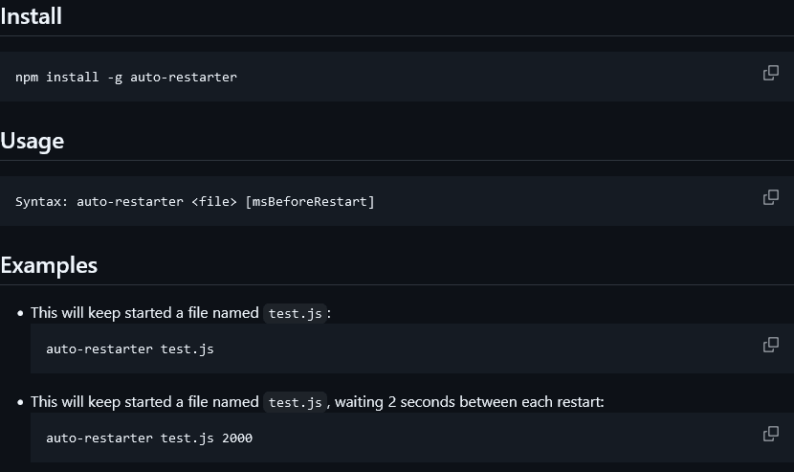Click the Install section heading
Viewport: 794px width, 472px height.
[x=31, y=16]
